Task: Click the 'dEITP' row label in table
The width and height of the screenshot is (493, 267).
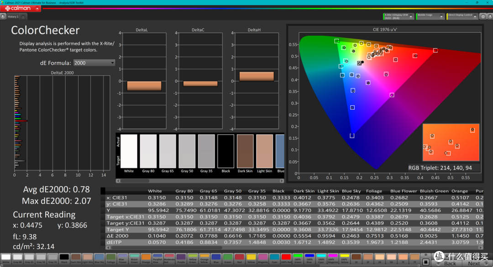Action: click(114, 242)
